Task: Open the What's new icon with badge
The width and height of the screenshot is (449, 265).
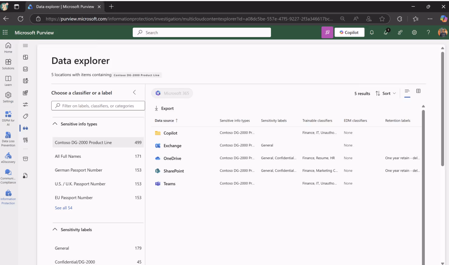Action: (x=386, y=32)
